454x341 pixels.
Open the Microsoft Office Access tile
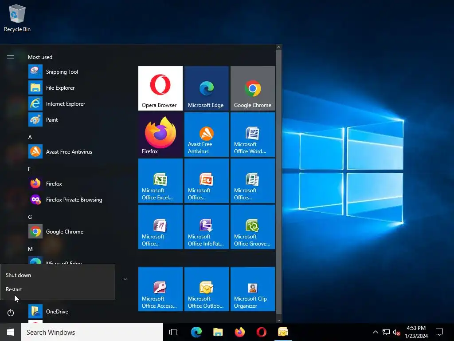(x=160, y=289)
